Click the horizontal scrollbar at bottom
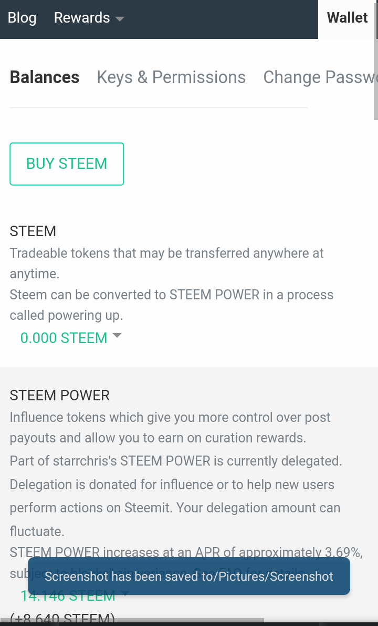Screen dimensions: 378x626 tap(131, 620)
